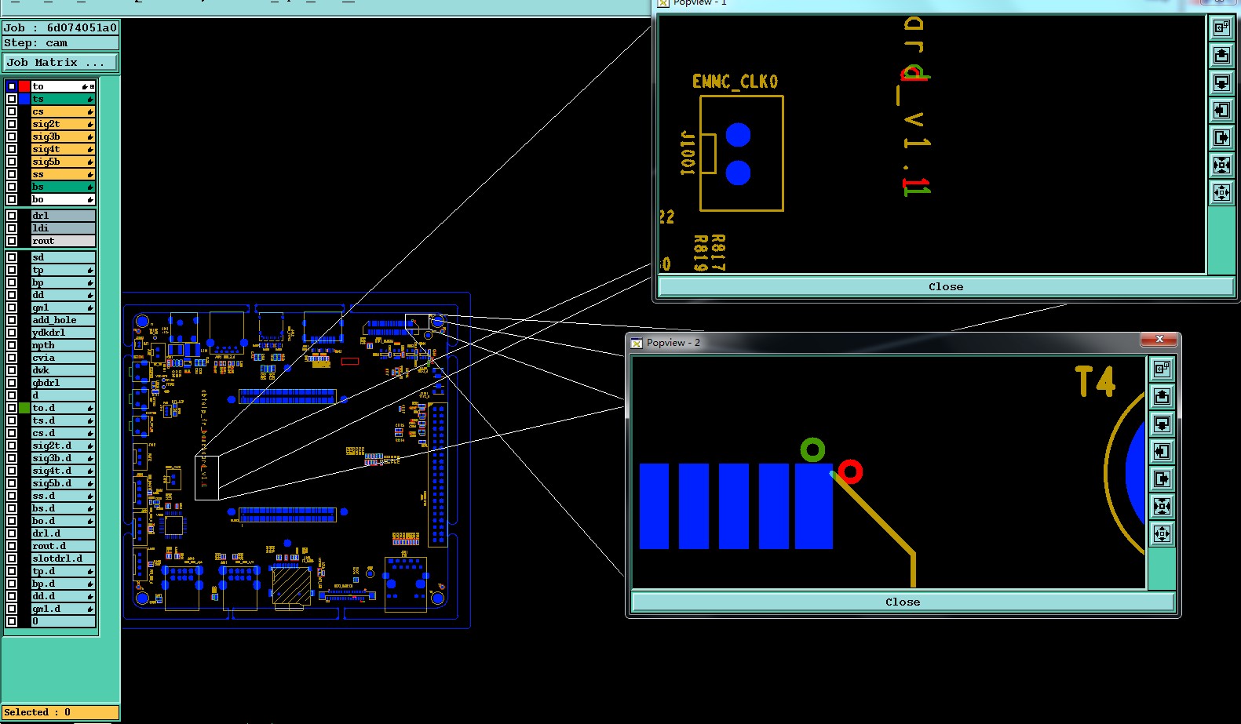Select the ldi layer row
This screenshot has width=1241, height=724.
(x=63, y=228)
